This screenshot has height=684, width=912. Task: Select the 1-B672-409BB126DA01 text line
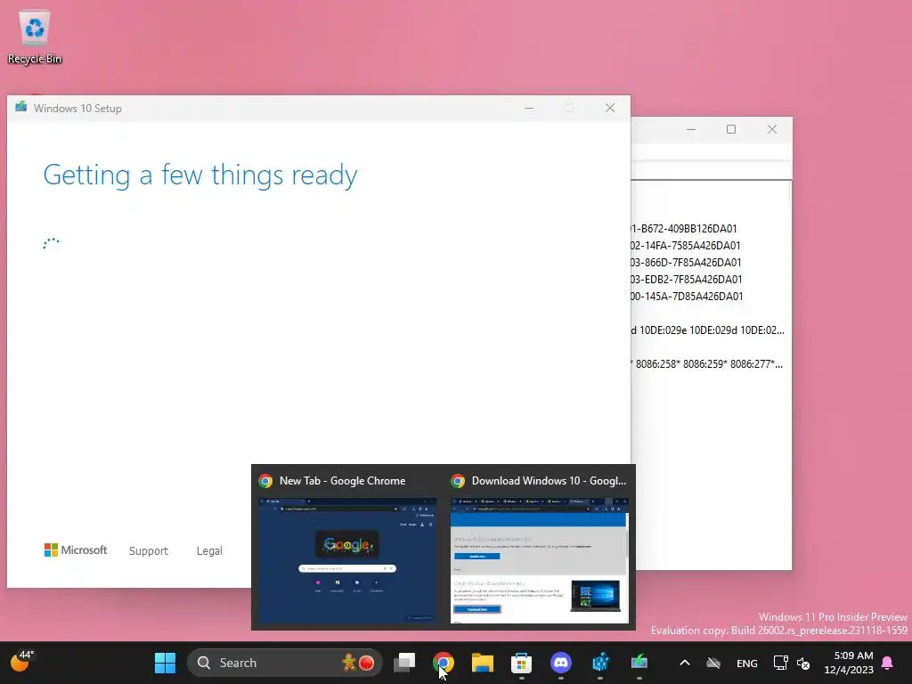click(x=684, y=229)
